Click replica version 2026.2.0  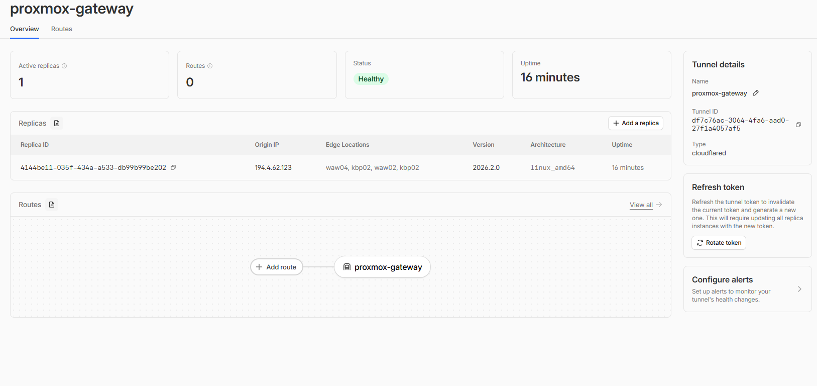point(486,167)
